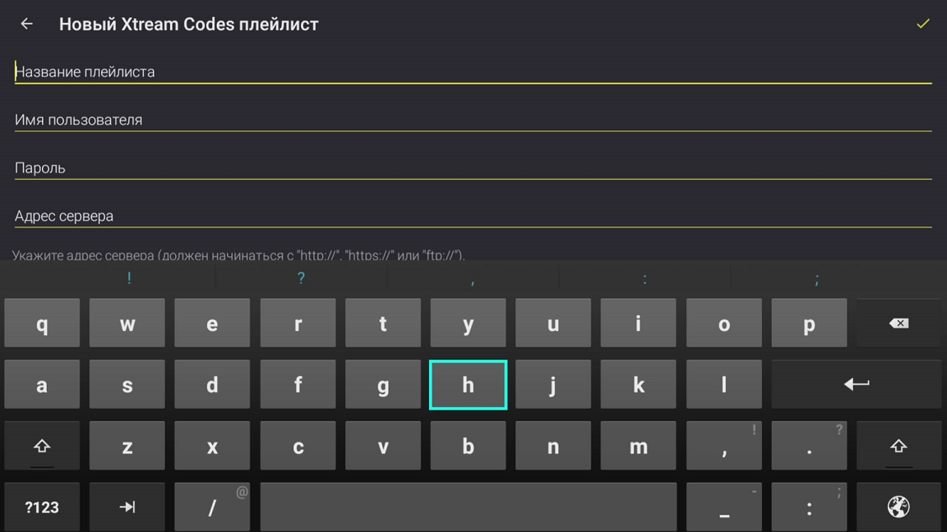The image size is (947, 532).
Task: Choose the question mark suggestion
Action: point(301,278)
